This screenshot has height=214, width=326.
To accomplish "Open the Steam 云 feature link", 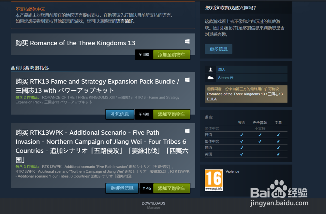I will point(226,78).
